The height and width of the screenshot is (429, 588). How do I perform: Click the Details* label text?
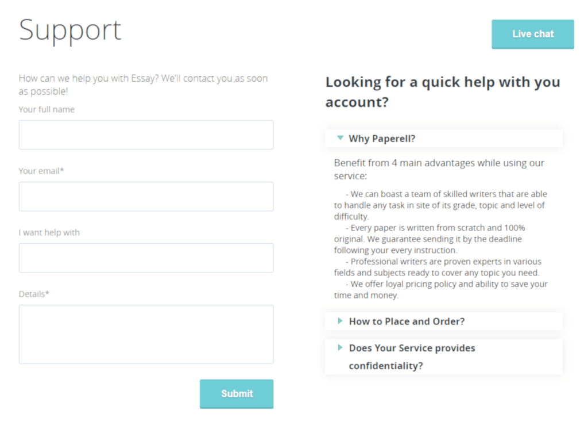pos(34,294)
